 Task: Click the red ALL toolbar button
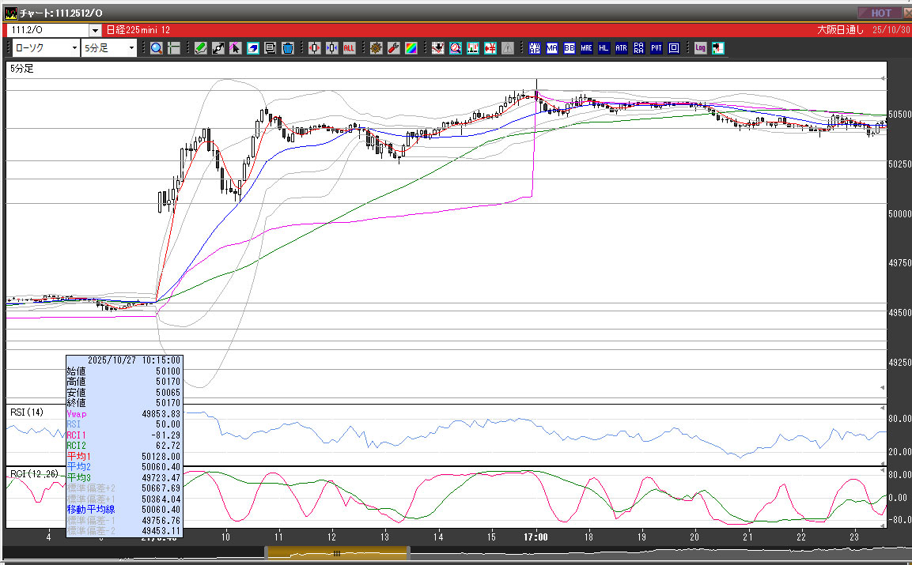tap(349, 48)
